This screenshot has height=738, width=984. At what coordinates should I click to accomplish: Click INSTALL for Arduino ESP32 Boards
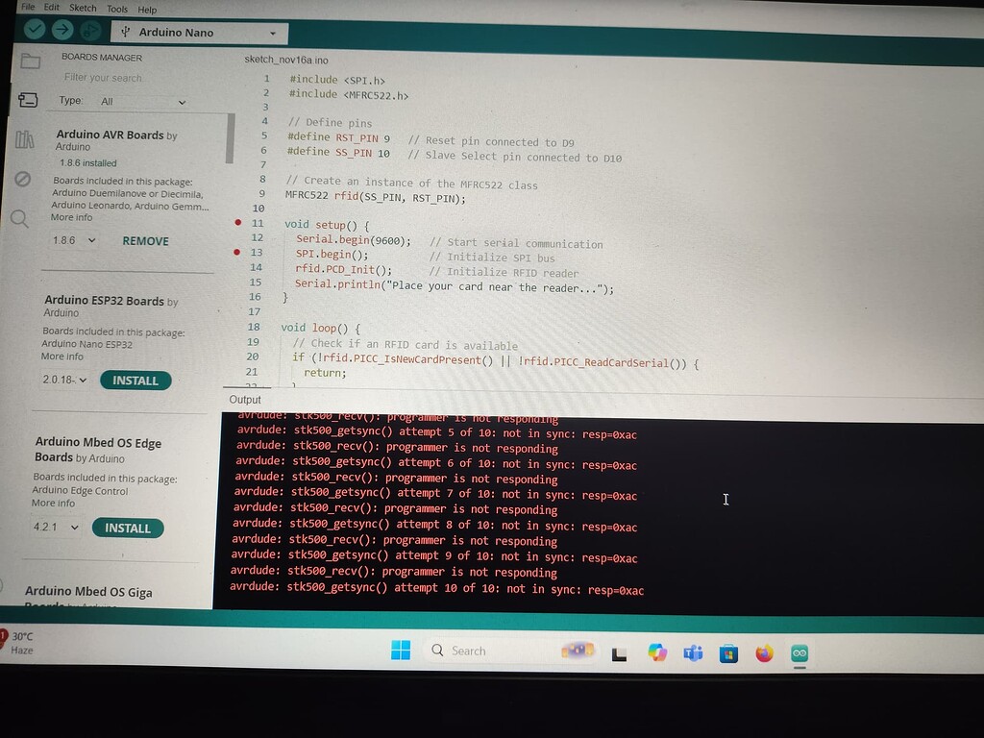tap(135, 380)
